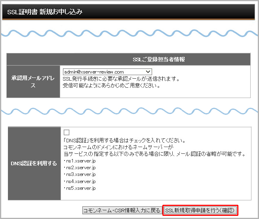Click the ns4.xserver.jp nameserver entry
The height and width of the screenshot is (219, 259).
pos(80,181)
